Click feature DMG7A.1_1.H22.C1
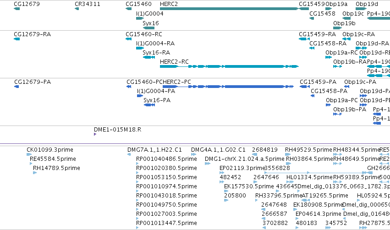 tap(154, 150)
